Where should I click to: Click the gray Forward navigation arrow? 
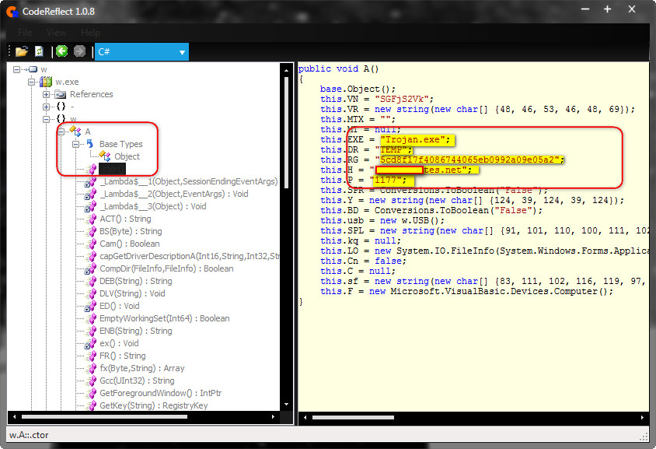pyautogui.click(x=79, y=52)
